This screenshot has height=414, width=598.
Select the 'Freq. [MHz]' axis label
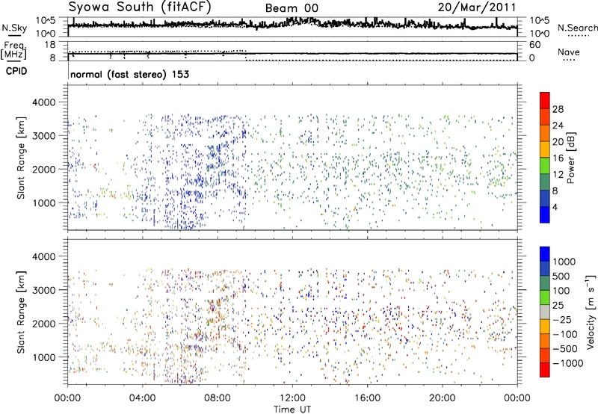tap(13, 50)
